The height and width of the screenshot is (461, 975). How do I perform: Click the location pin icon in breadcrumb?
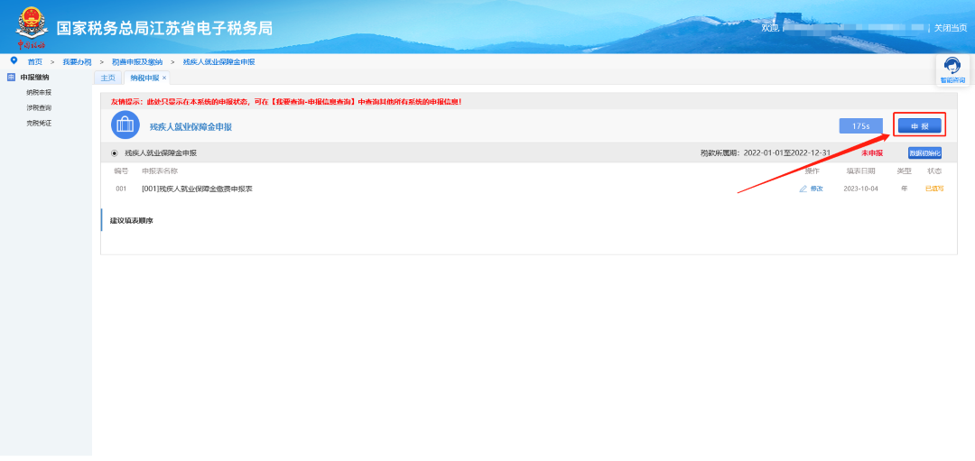click(x=14, y=60)
